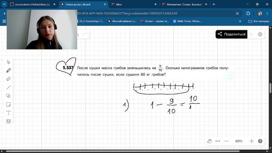
Task: Zoom in with the plus button
Action: click(x=252, y=141)
